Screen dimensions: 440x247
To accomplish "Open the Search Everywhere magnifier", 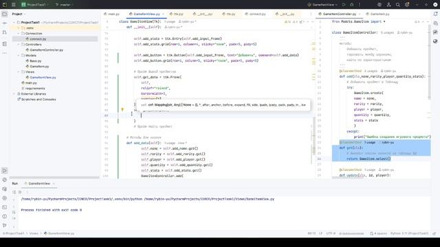I will tap(398, 5).
